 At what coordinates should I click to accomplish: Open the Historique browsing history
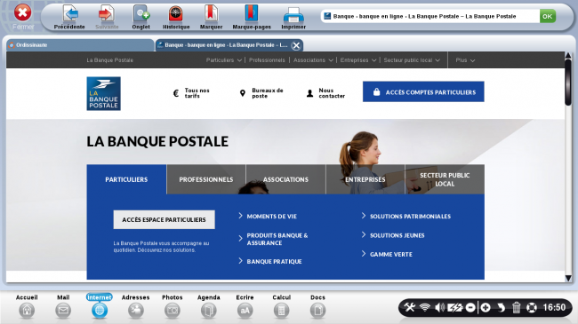click(x=176, y=17)
